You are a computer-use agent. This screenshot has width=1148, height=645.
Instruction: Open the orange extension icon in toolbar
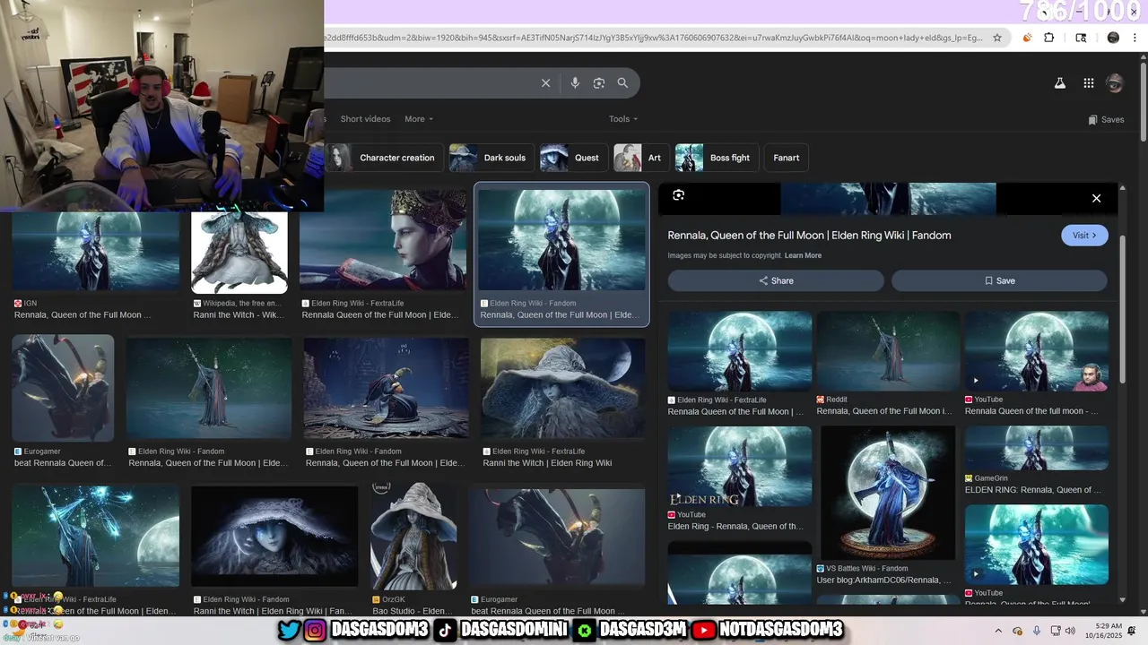(x=1027, y=38)
